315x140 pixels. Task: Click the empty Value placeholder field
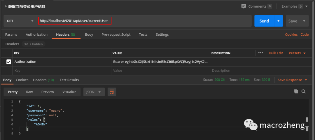pos(160,71)
